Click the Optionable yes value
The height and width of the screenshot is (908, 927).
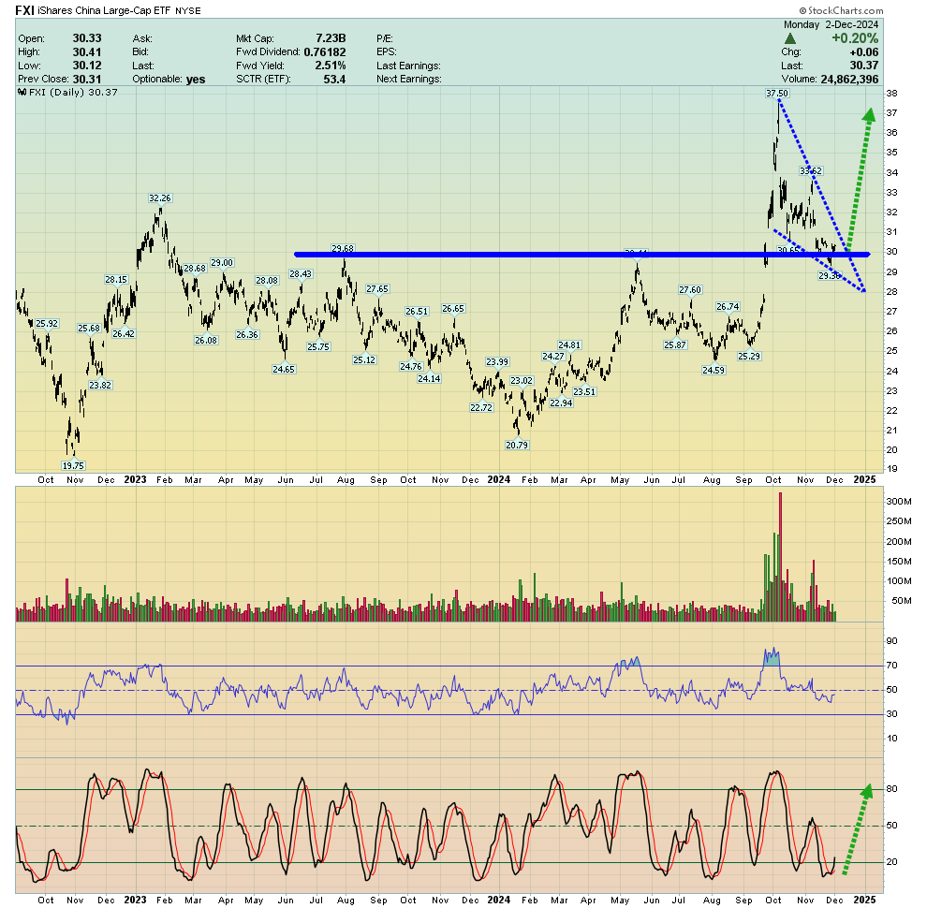click(196, 80)
